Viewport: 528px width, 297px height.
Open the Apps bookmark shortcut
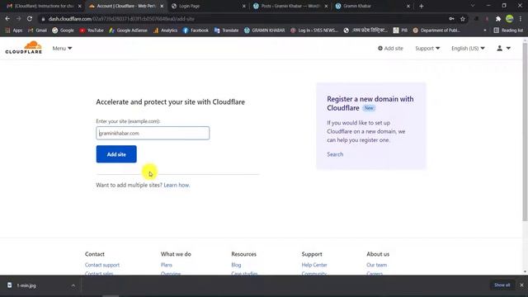14,31
